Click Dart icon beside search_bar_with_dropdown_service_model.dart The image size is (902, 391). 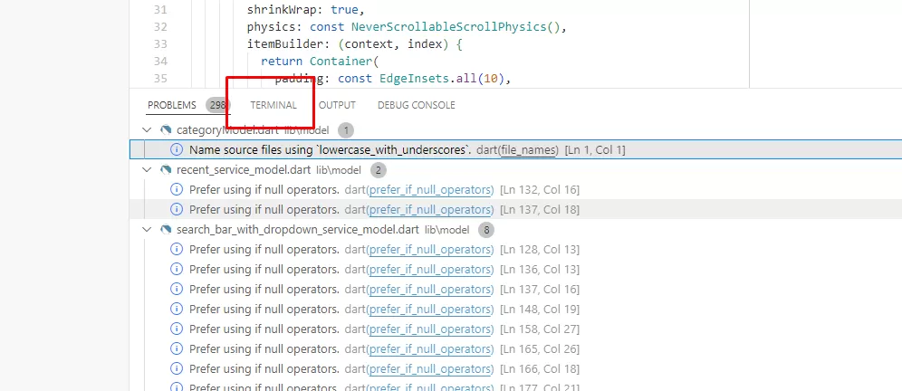tap(167, 230)
